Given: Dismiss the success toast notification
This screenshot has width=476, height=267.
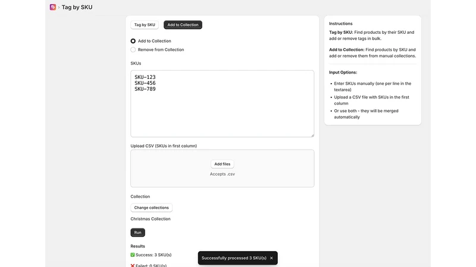Looking at the screenshot, I should (x=271, y=258).
